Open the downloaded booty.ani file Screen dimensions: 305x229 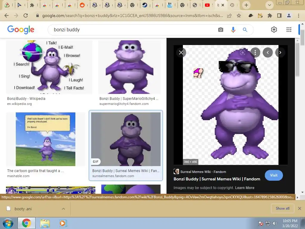pyautogui.click(x=23, y=209)
